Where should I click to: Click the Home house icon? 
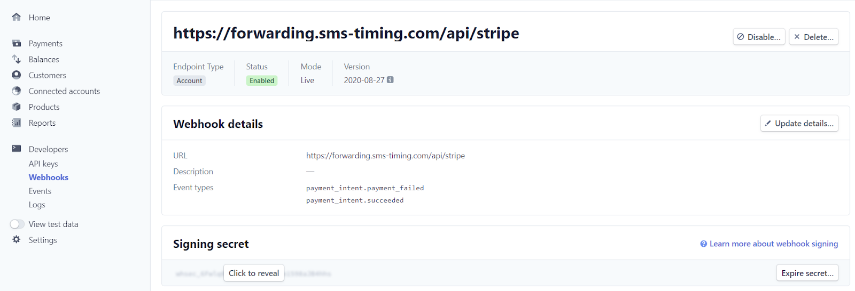pos(17,17)
